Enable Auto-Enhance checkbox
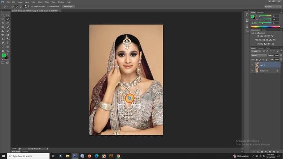The image size is (283, 159). pyautogui.click(x=48, y=7)
